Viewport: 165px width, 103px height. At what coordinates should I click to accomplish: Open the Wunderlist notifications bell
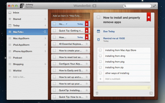click(x=94, y=6)
